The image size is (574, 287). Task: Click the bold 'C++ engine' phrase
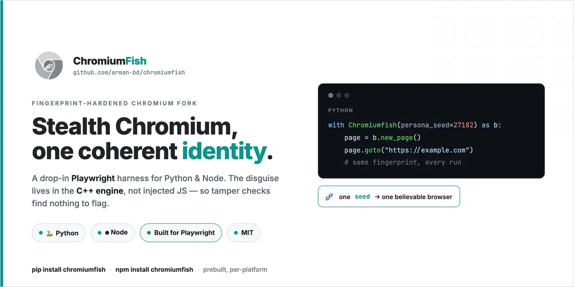(x=100, y=191)
